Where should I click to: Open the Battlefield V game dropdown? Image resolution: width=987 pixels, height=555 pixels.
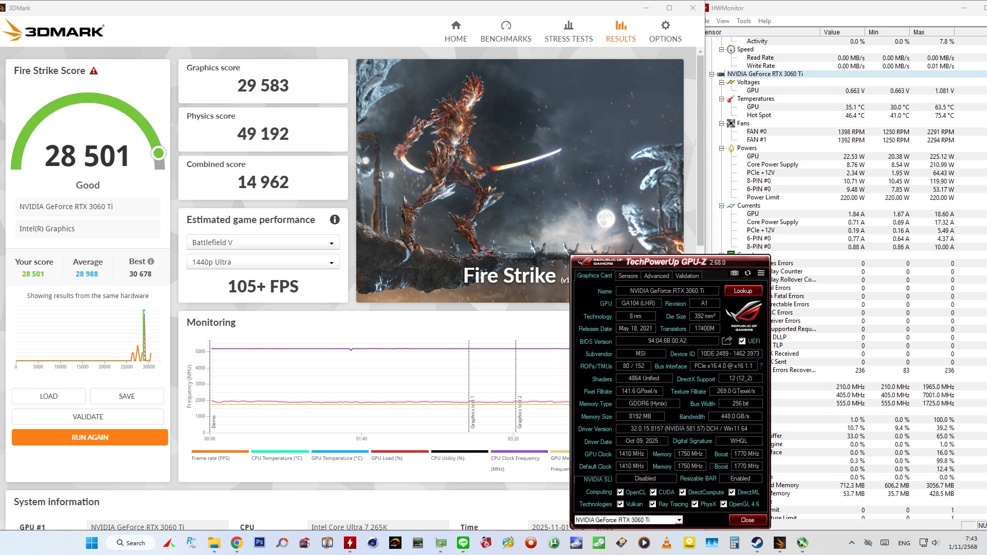[x=263, y=243]
